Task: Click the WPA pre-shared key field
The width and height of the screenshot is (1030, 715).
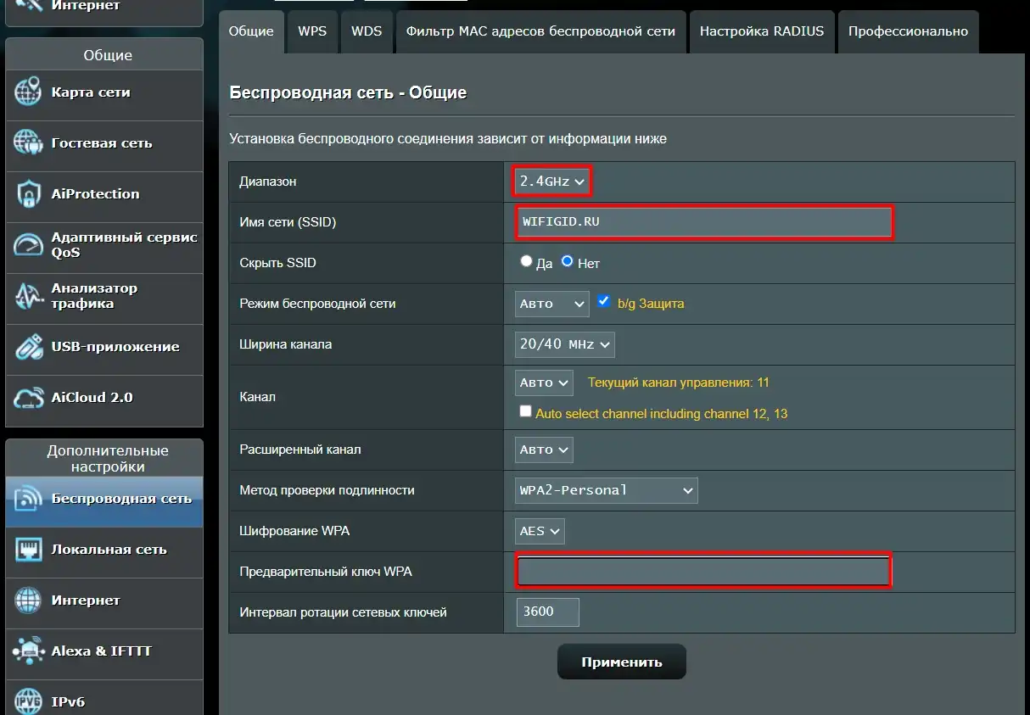Action: (x=703, y=572)
